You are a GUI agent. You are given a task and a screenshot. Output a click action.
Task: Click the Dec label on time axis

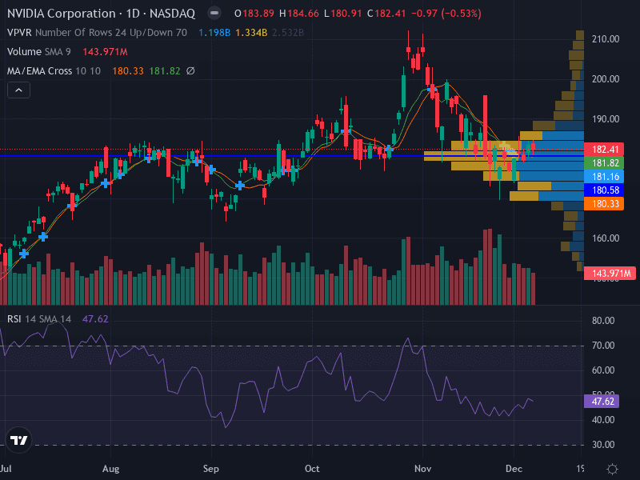click(x=514, y=469)
